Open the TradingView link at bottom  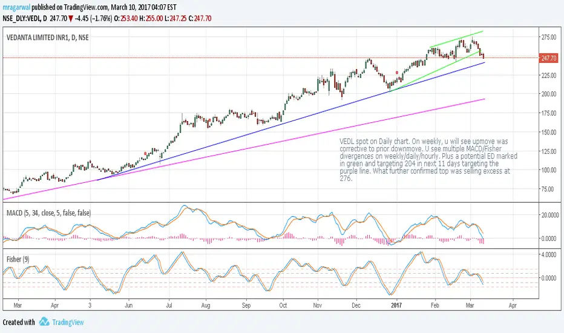[x=68, y=322]
